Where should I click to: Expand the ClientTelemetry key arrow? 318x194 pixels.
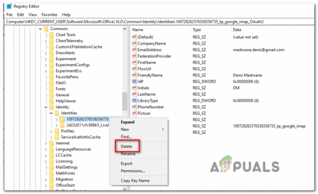(x=46, y=41)
